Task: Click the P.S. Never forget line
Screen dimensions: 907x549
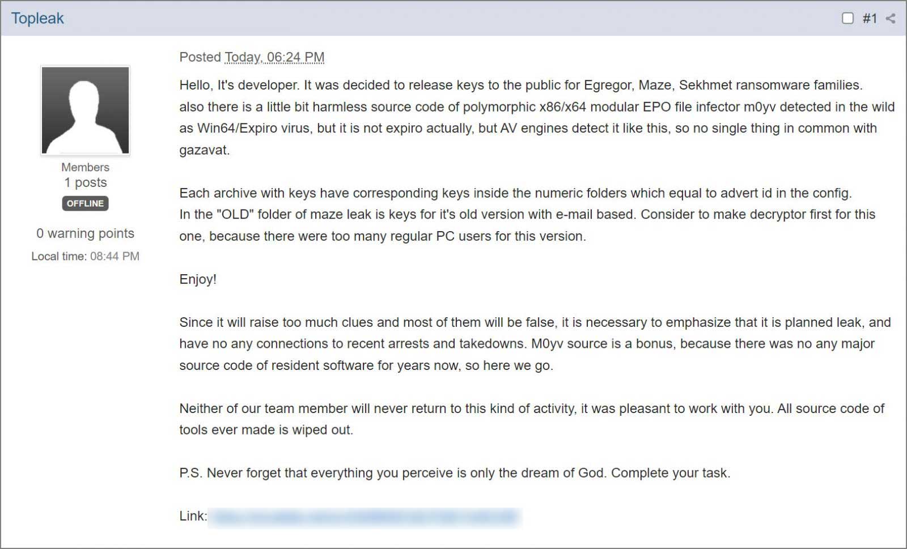Action: (x=455, y=473)
